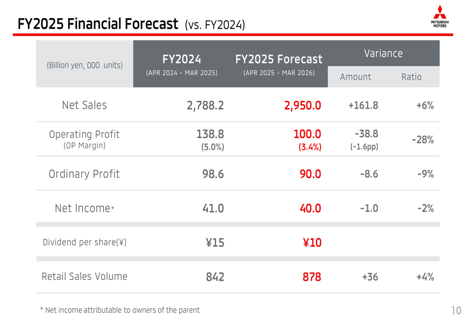The width and height of the screenshot is (466, 319).
Task: Click the red ¥10 dividend forecast
Action: (x=312, y=243)
